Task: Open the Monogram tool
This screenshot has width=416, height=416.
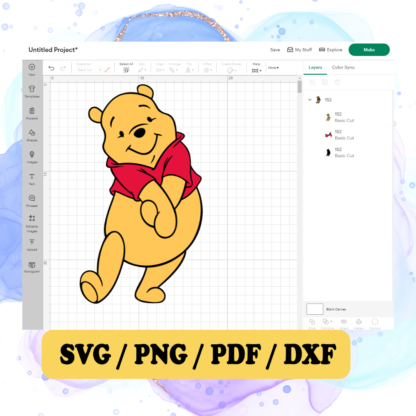Action: (32, 267)
